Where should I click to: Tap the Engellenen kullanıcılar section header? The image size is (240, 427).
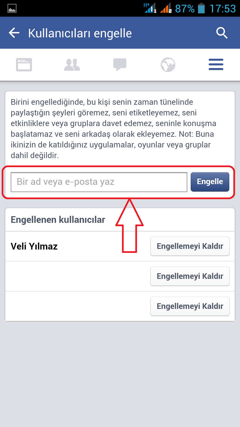(58, 220)
